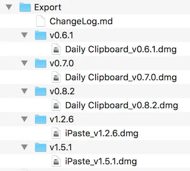Collapse the Export folder disclosure triangle

click(x=9, y=7)
